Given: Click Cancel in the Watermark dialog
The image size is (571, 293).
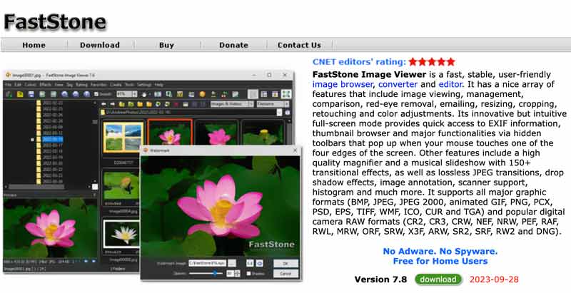Looking at the screenshot, I should [286, 273].
